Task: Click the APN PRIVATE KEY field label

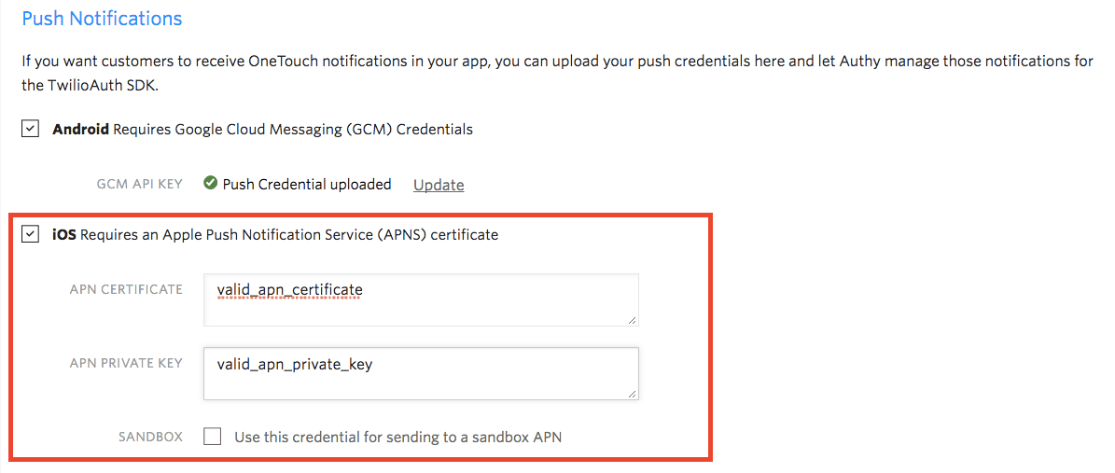Action: pos(126,363)
